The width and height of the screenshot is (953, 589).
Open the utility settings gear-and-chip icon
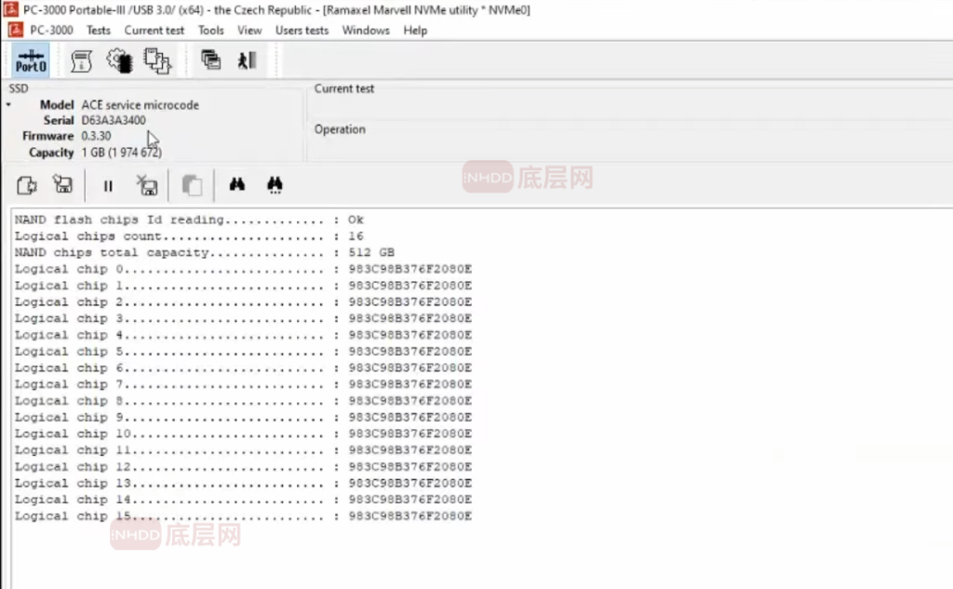119,60
